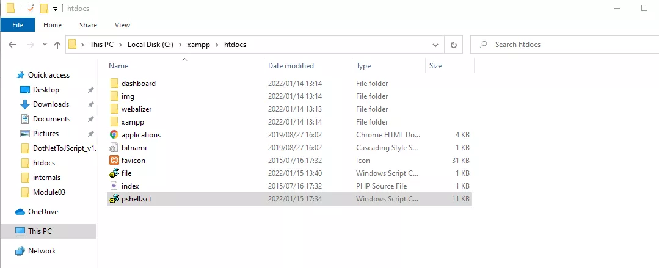659x268 pixels.
Task: Open the Customize Quick Access Toolbar dropdown
Action: click(x=55, y=9)
